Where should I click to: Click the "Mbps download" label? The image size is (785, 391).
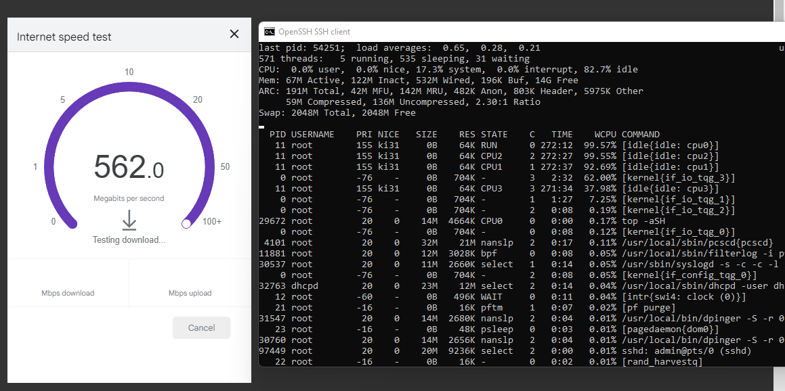(x=68, y=293)
